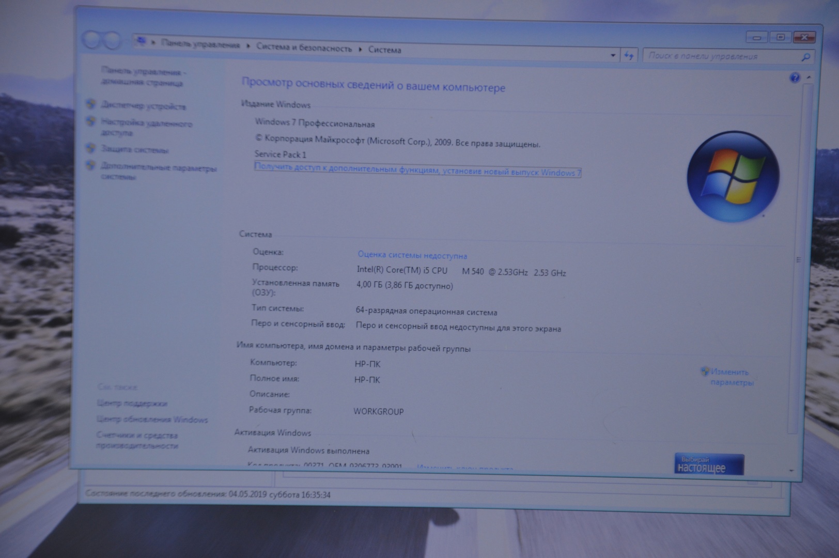
Task: Open Help via the blue question mark
Action: (x=795, y=78)
